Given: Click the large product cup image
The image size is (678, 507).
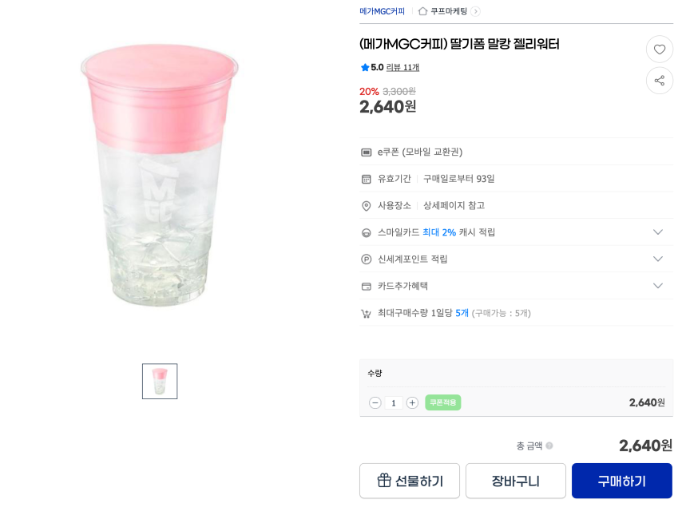Looking at the screenshot, I should pos(160,176).
